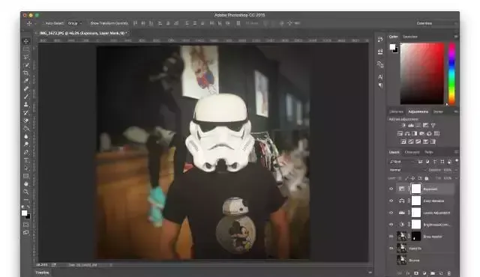Open the Essentials workspace dropdown

click(436, 23)
